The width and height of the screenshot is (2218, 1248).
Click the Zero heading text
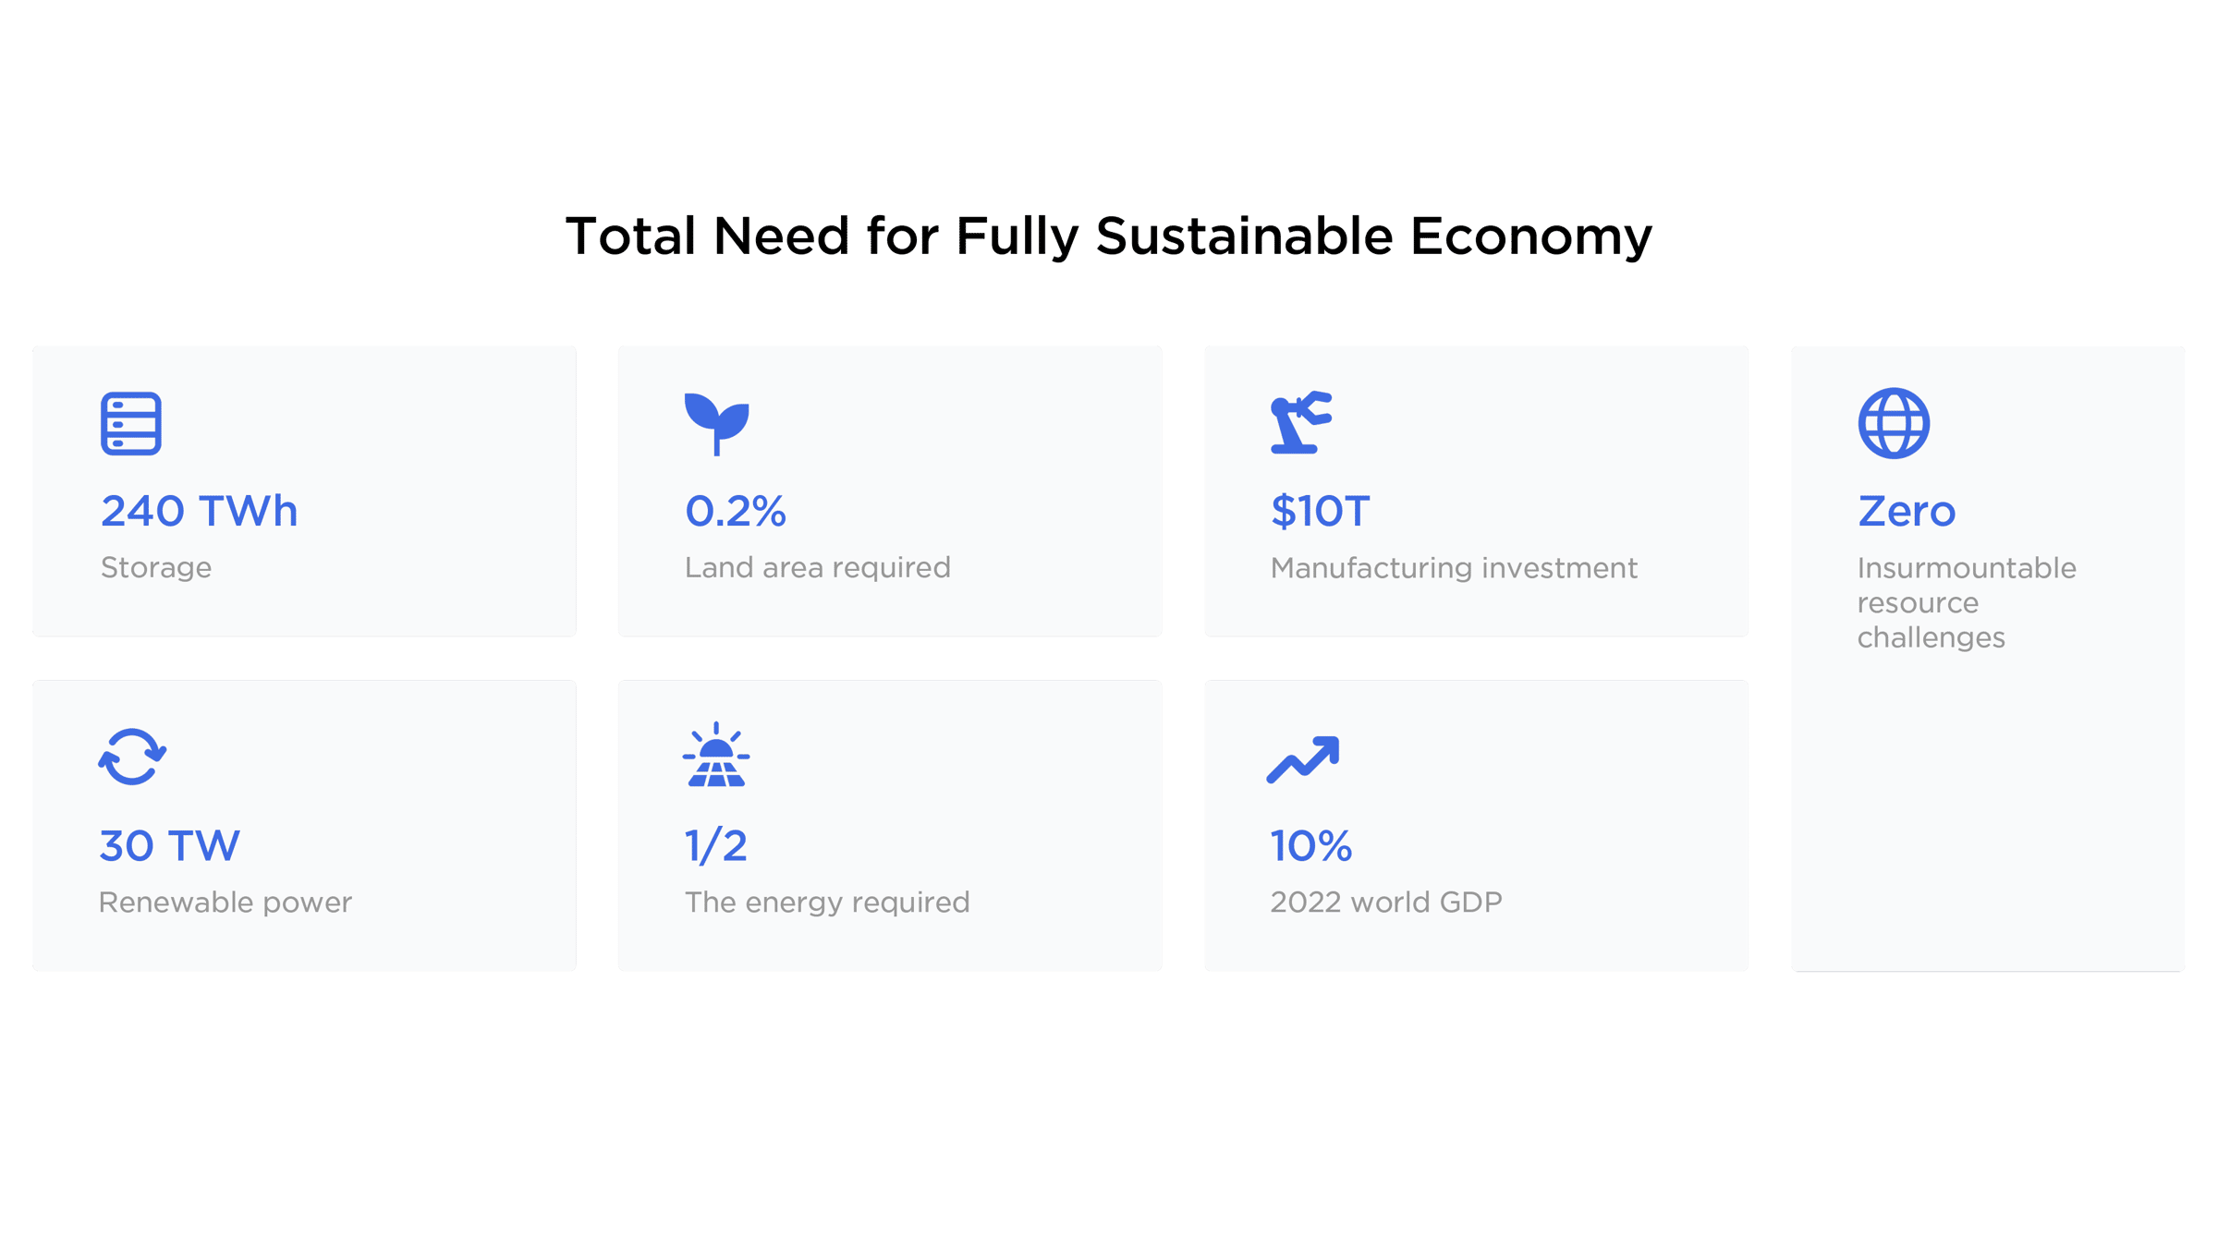pos(1907,511)
